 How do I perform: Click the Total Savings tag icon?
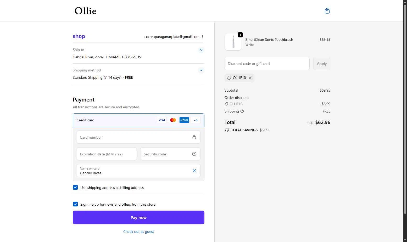pos(227,130)
